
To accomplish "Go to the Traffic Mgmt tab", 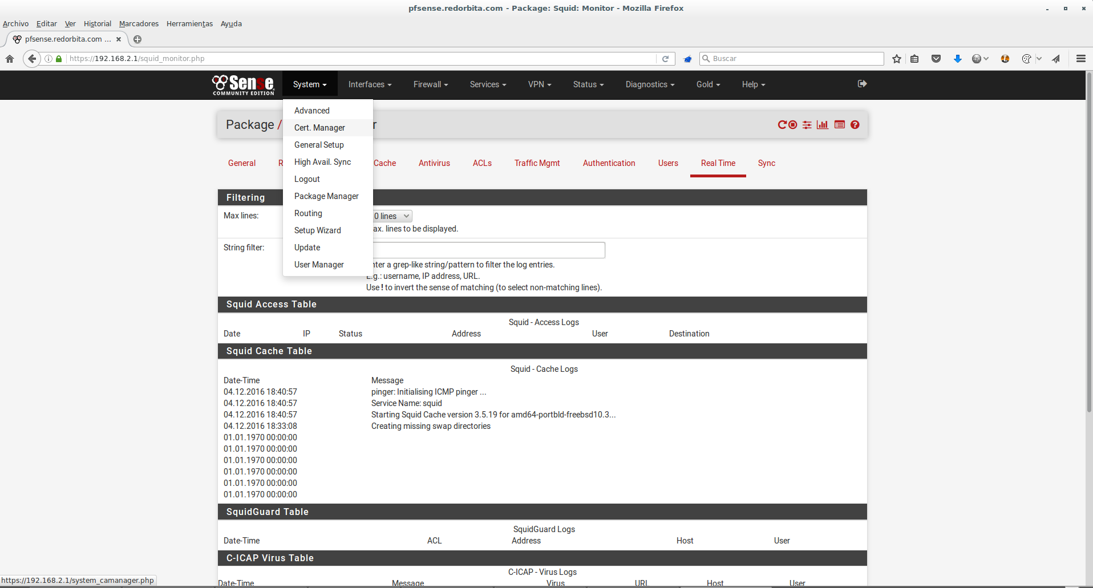I will coord(537,163).
